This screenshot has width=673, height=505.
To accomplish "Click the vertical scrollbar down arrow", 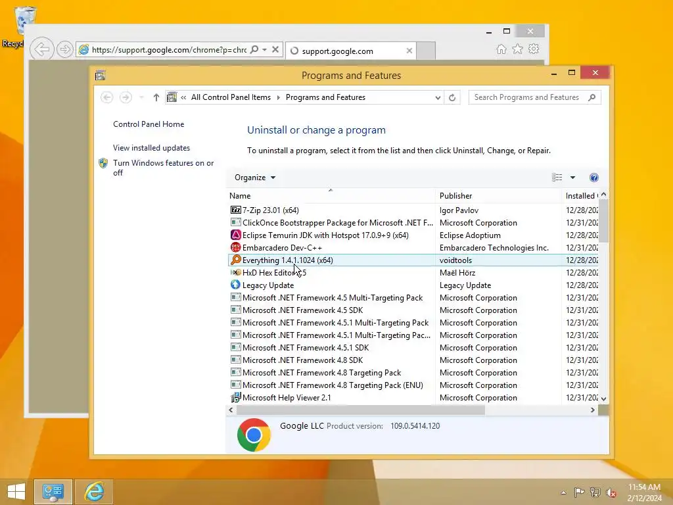I will pyautogui.click(x=603, y=399).
